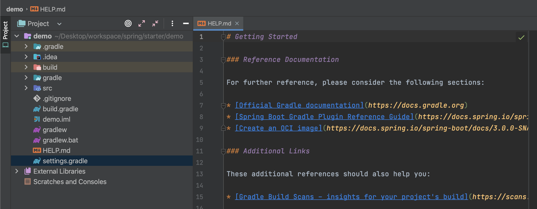Expand the .idea folder

coord(26,57)
